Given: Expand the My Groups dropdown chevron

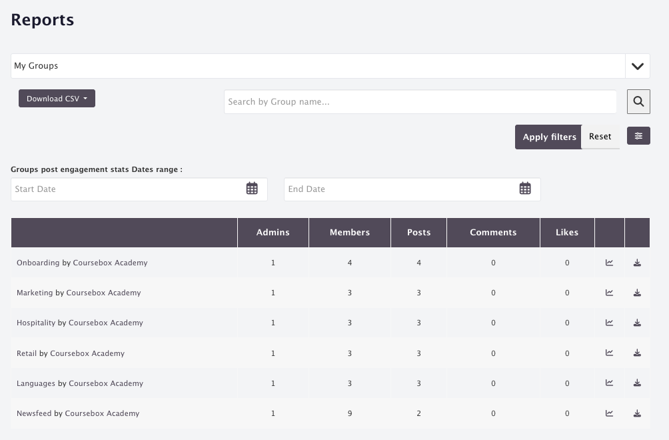Looking at the screenshot, I should pyautogui.click(x=638, y=66).
